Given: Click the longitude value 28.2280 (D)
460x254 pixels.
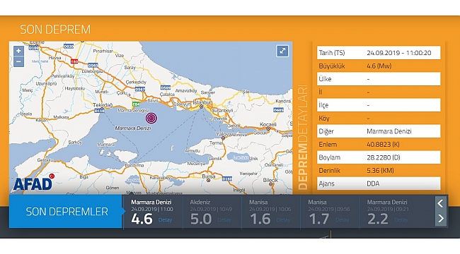Looking at the screenshot, I should pyautogui.click(x=383, y=157).
